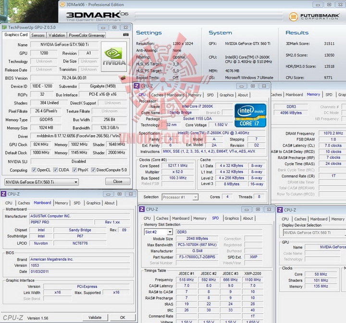Click the GPU-Z title bar app icon
Image resolution: width=346 pixels, height=323 pixels.
point(4,27)
